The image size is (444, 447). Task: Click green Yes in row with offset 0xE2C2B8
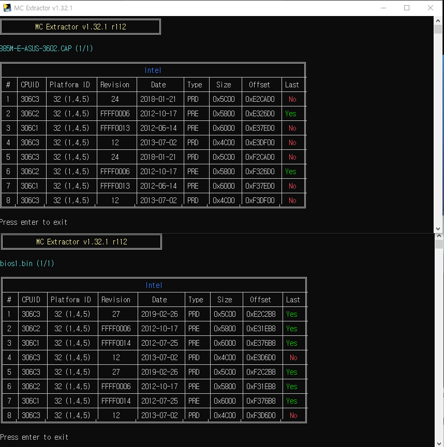[292, 314]
